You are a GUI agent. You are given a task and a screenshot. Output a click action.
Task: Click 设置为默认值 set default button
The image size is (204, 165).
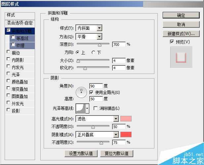tap(81, 153)
